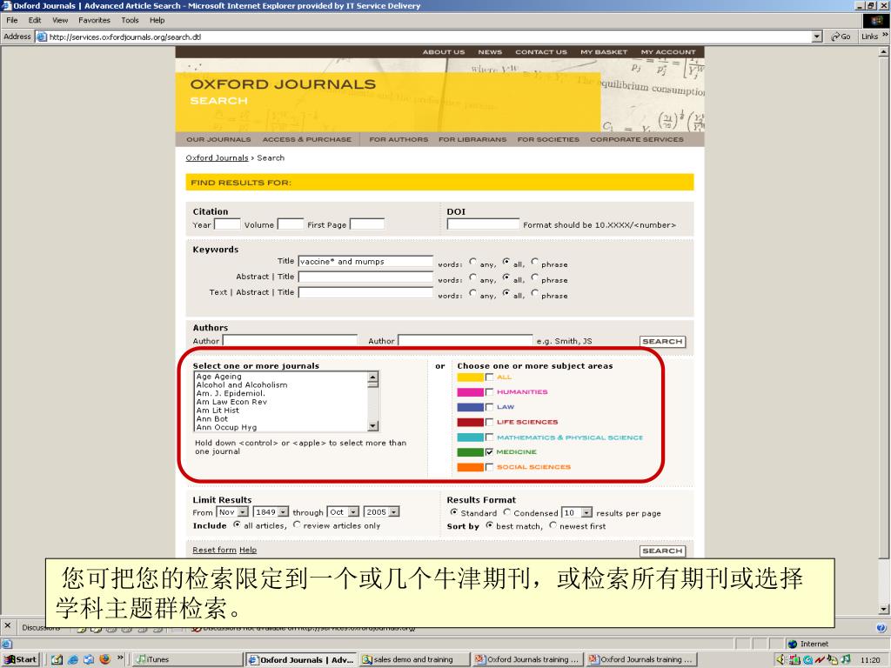Uncheck the MEDICINE checkbox
The image size is (891, 668).
point(489,452)
